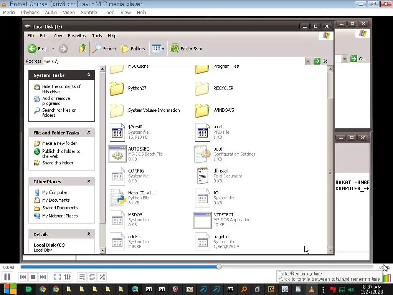Select the $Persi0 system file icon

[117, 132]
